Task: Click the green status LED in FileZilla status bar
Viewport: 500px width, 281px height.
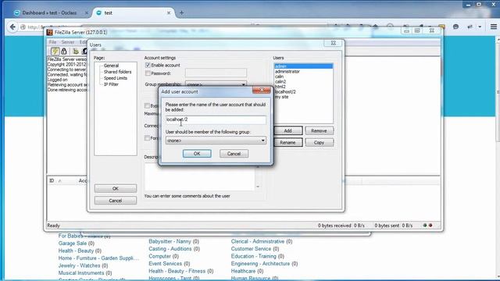Action: [424, 226]
